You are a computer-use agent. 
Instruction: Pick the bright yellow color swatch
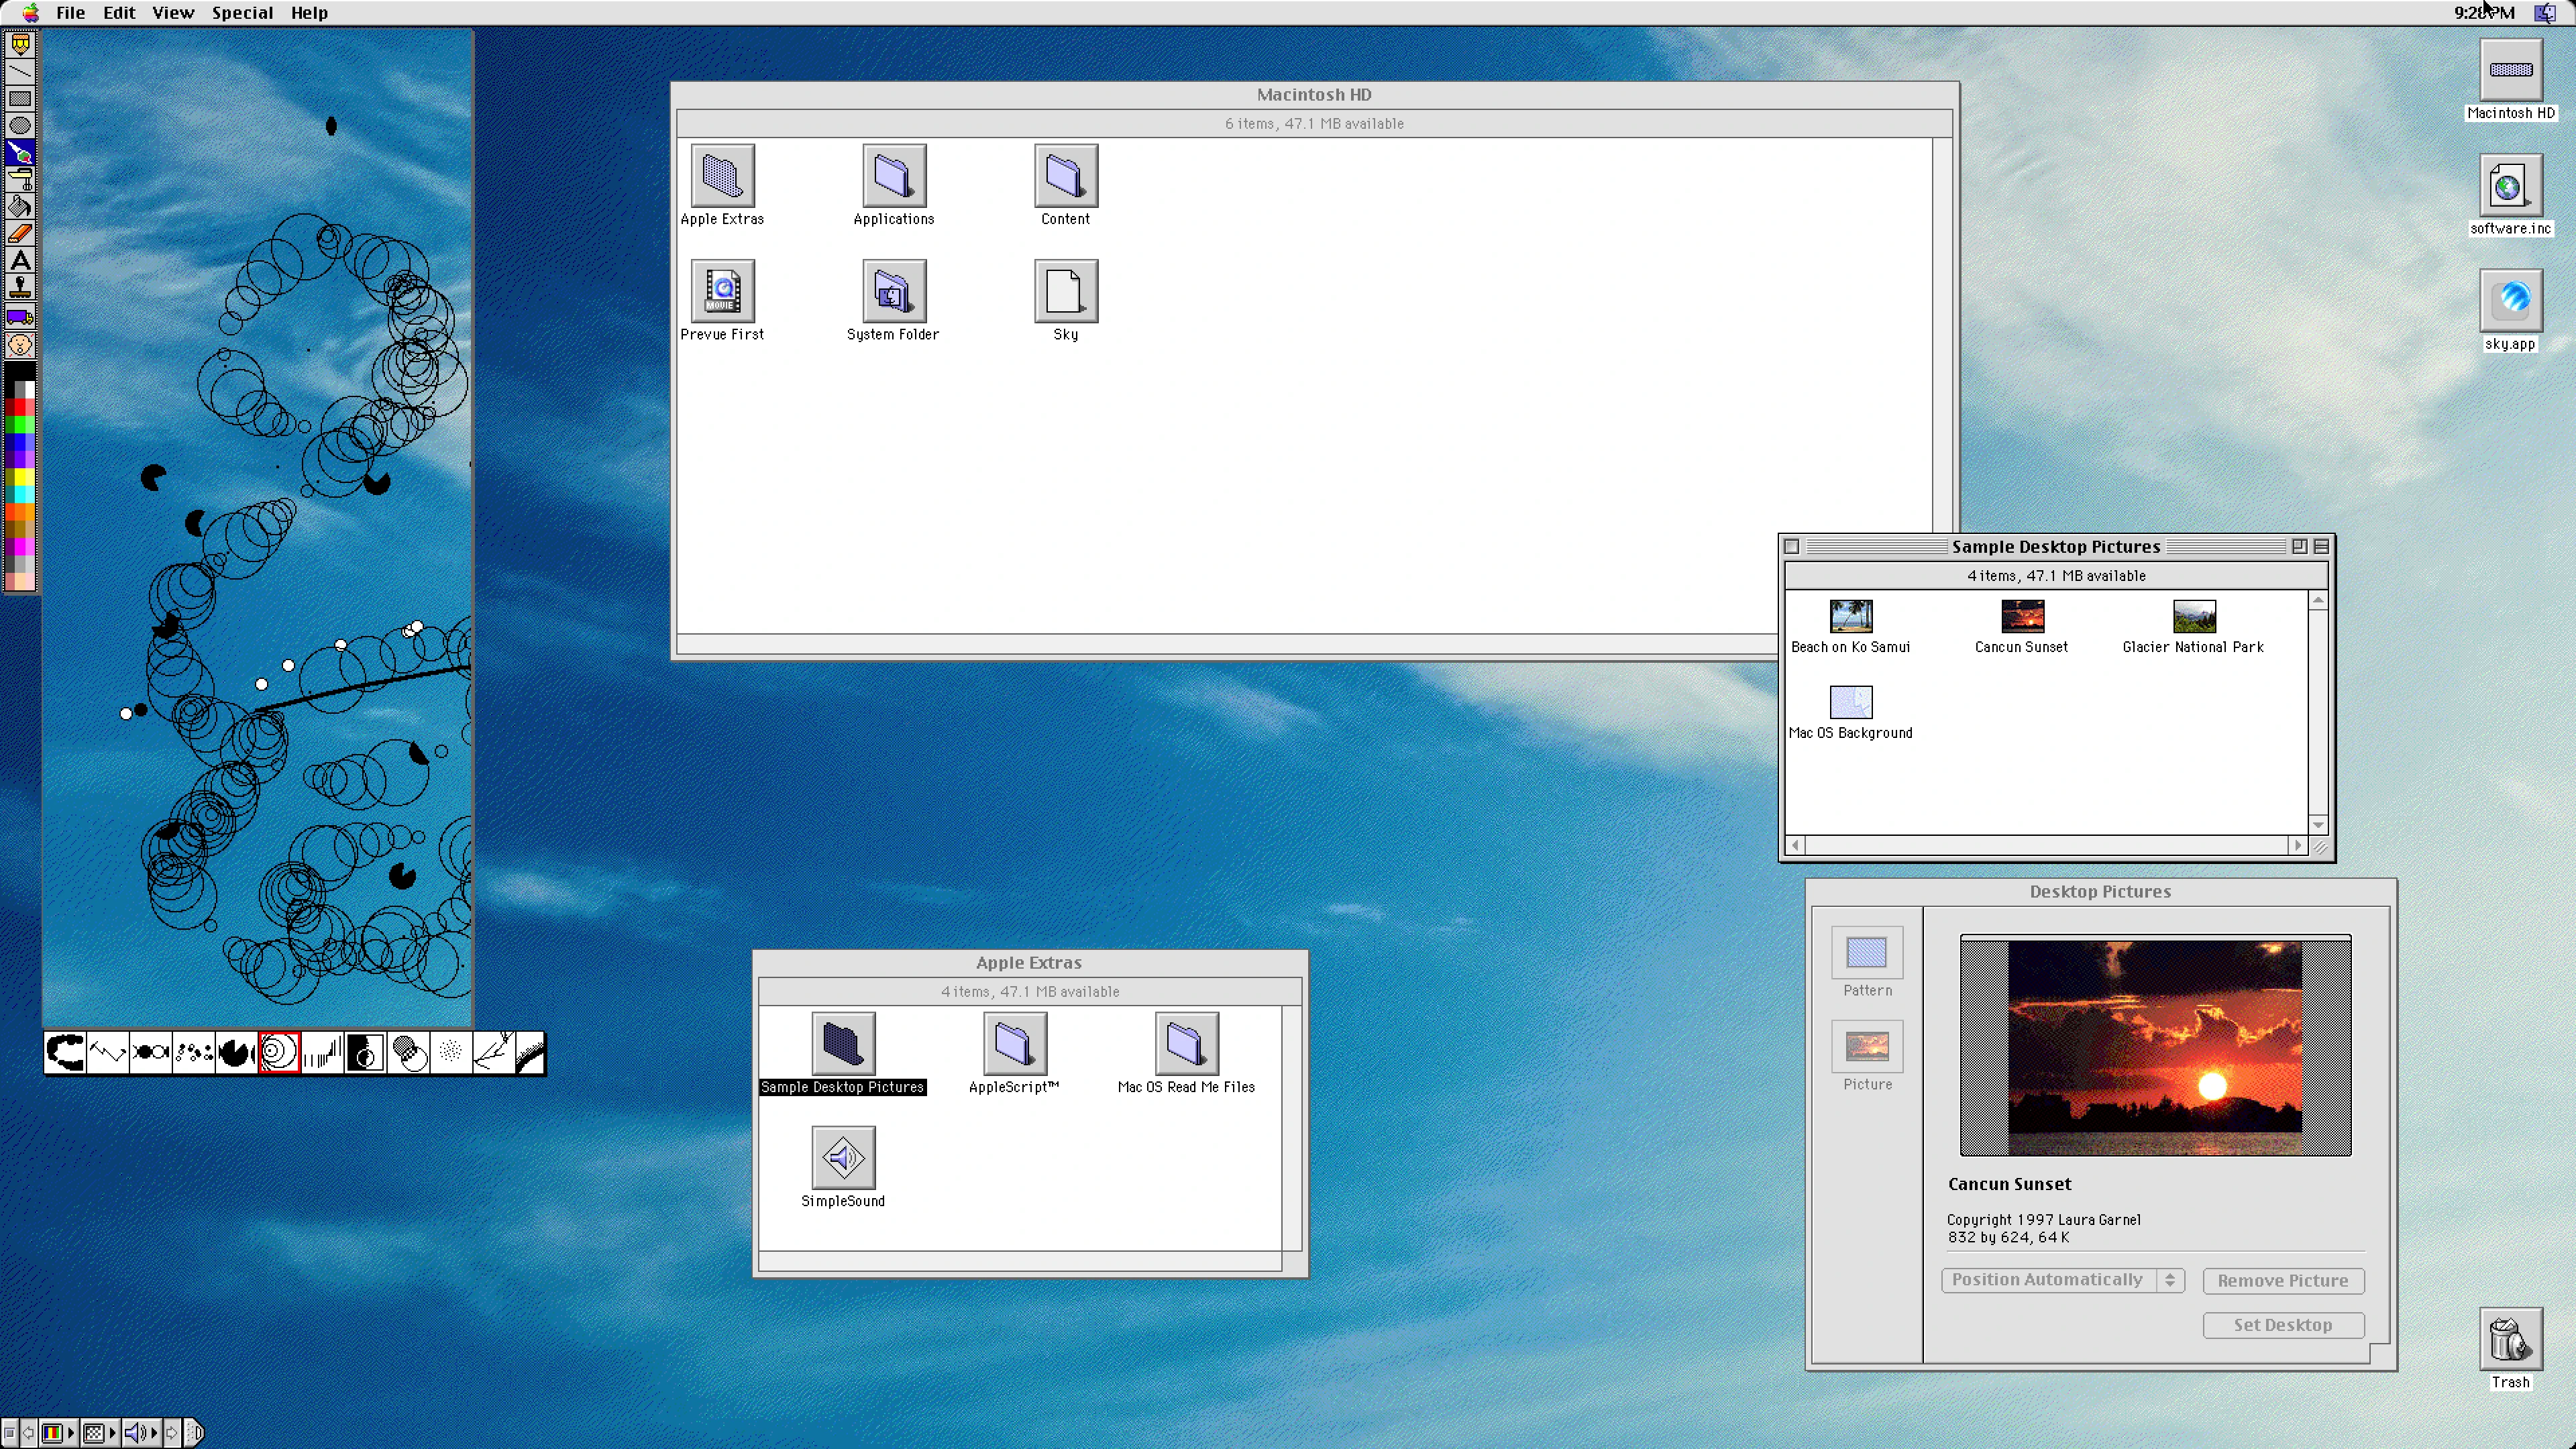pos(20,477)
